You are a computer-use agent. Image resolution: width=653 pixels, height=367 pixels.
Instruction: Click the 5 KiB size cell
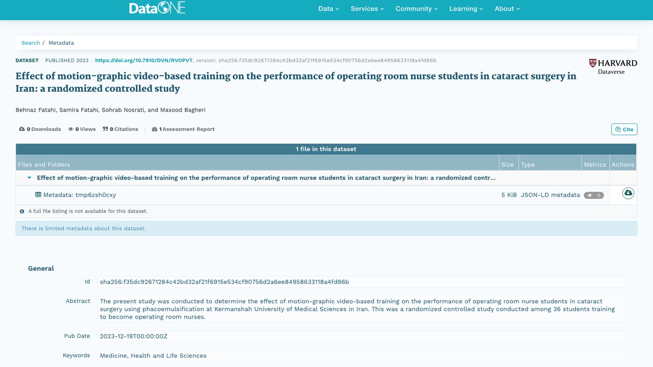(509, 195)
